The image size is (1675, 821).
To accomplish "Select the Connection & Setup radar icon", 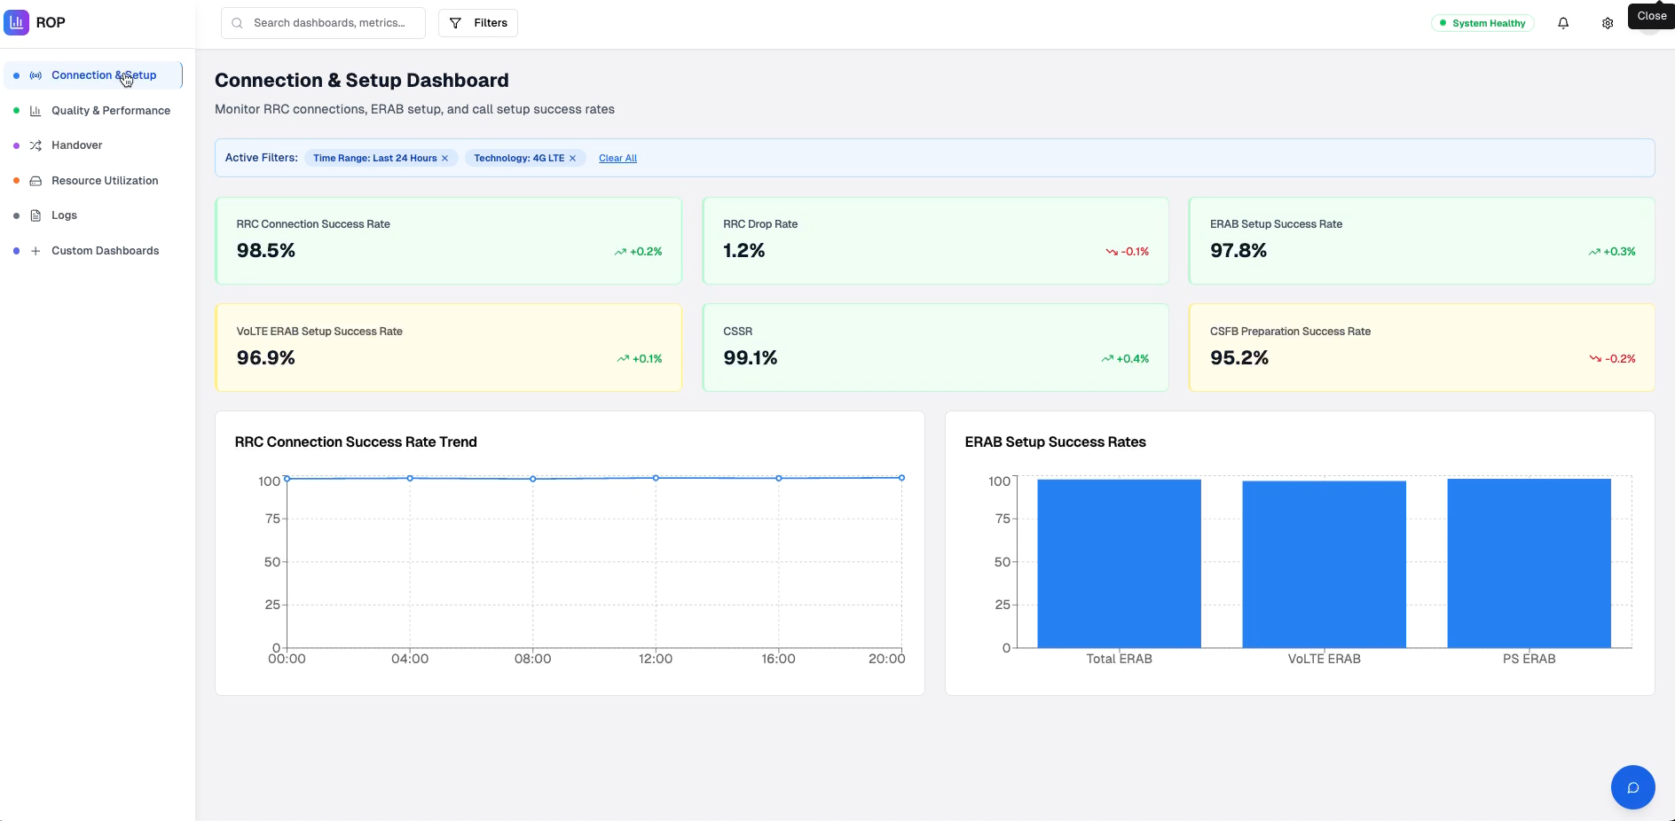I will pyautogui.click(x=35, y=75).
